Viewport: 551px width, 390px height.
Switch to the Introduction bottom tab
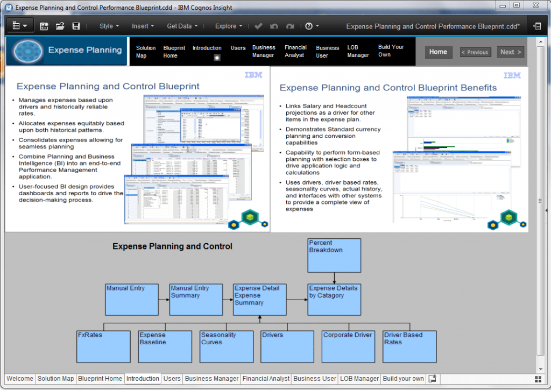143,379
